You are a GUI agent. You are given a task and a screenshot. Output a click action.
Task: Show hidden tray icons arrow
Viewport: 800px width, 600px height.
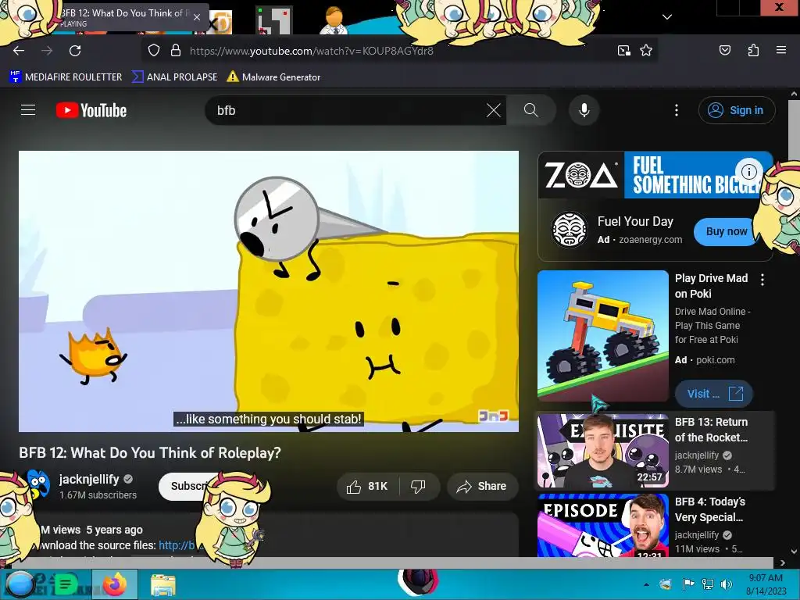pyautogui.click(x=646, y=584)
